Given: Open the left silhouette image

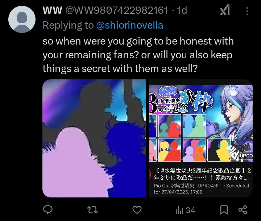Looking at the screenshot, I should 94,138.
